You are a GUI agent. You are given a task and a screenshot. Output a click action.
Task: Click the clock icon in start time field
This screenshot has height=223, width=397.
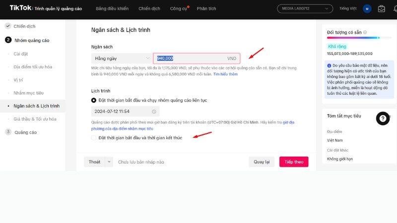coord(154,111)
